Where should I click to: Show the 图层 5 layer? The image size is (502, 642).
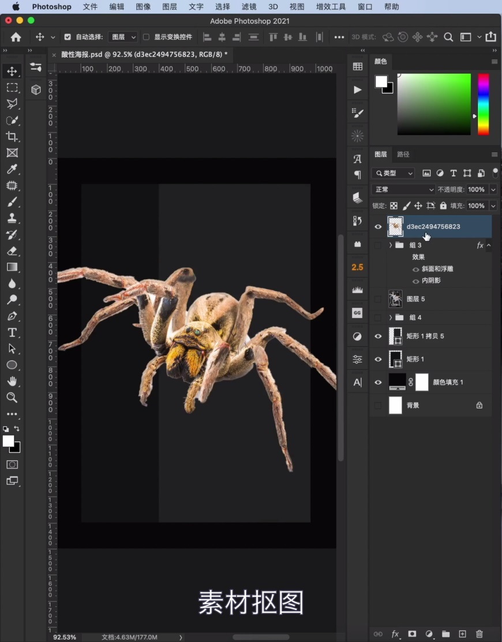pos(378,299)
